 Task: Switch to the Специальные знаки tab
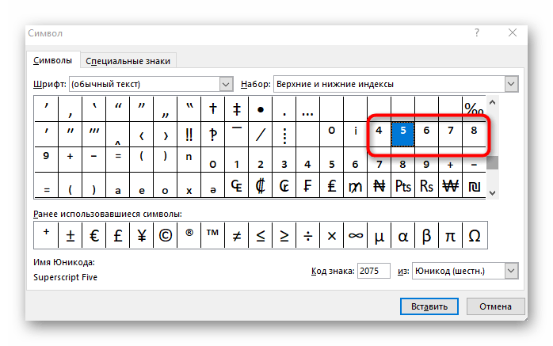click(x=128, y=61)
